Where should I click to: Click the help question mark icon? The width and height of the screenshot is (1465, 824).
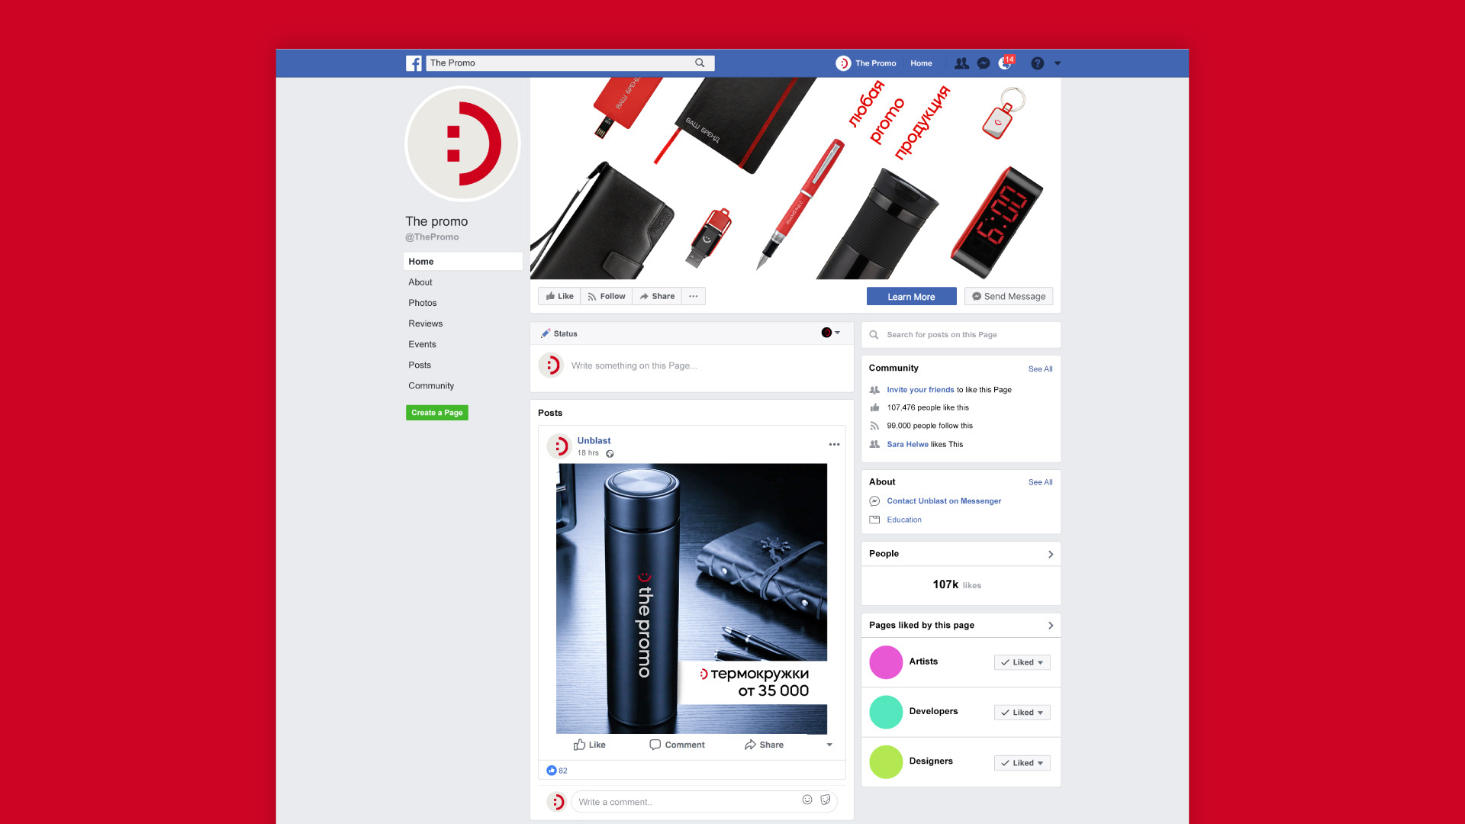pyautogui.click(x=1037, y=63)
